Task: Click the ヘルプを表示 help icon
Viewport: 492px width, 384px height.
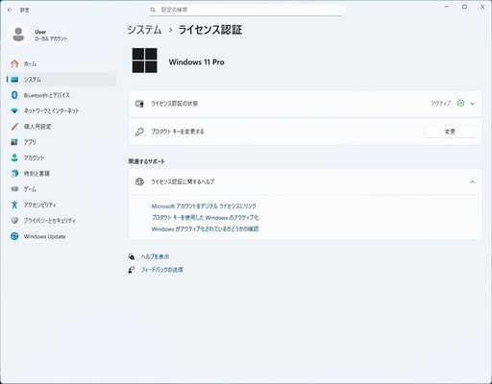Action: click(132, 256)
